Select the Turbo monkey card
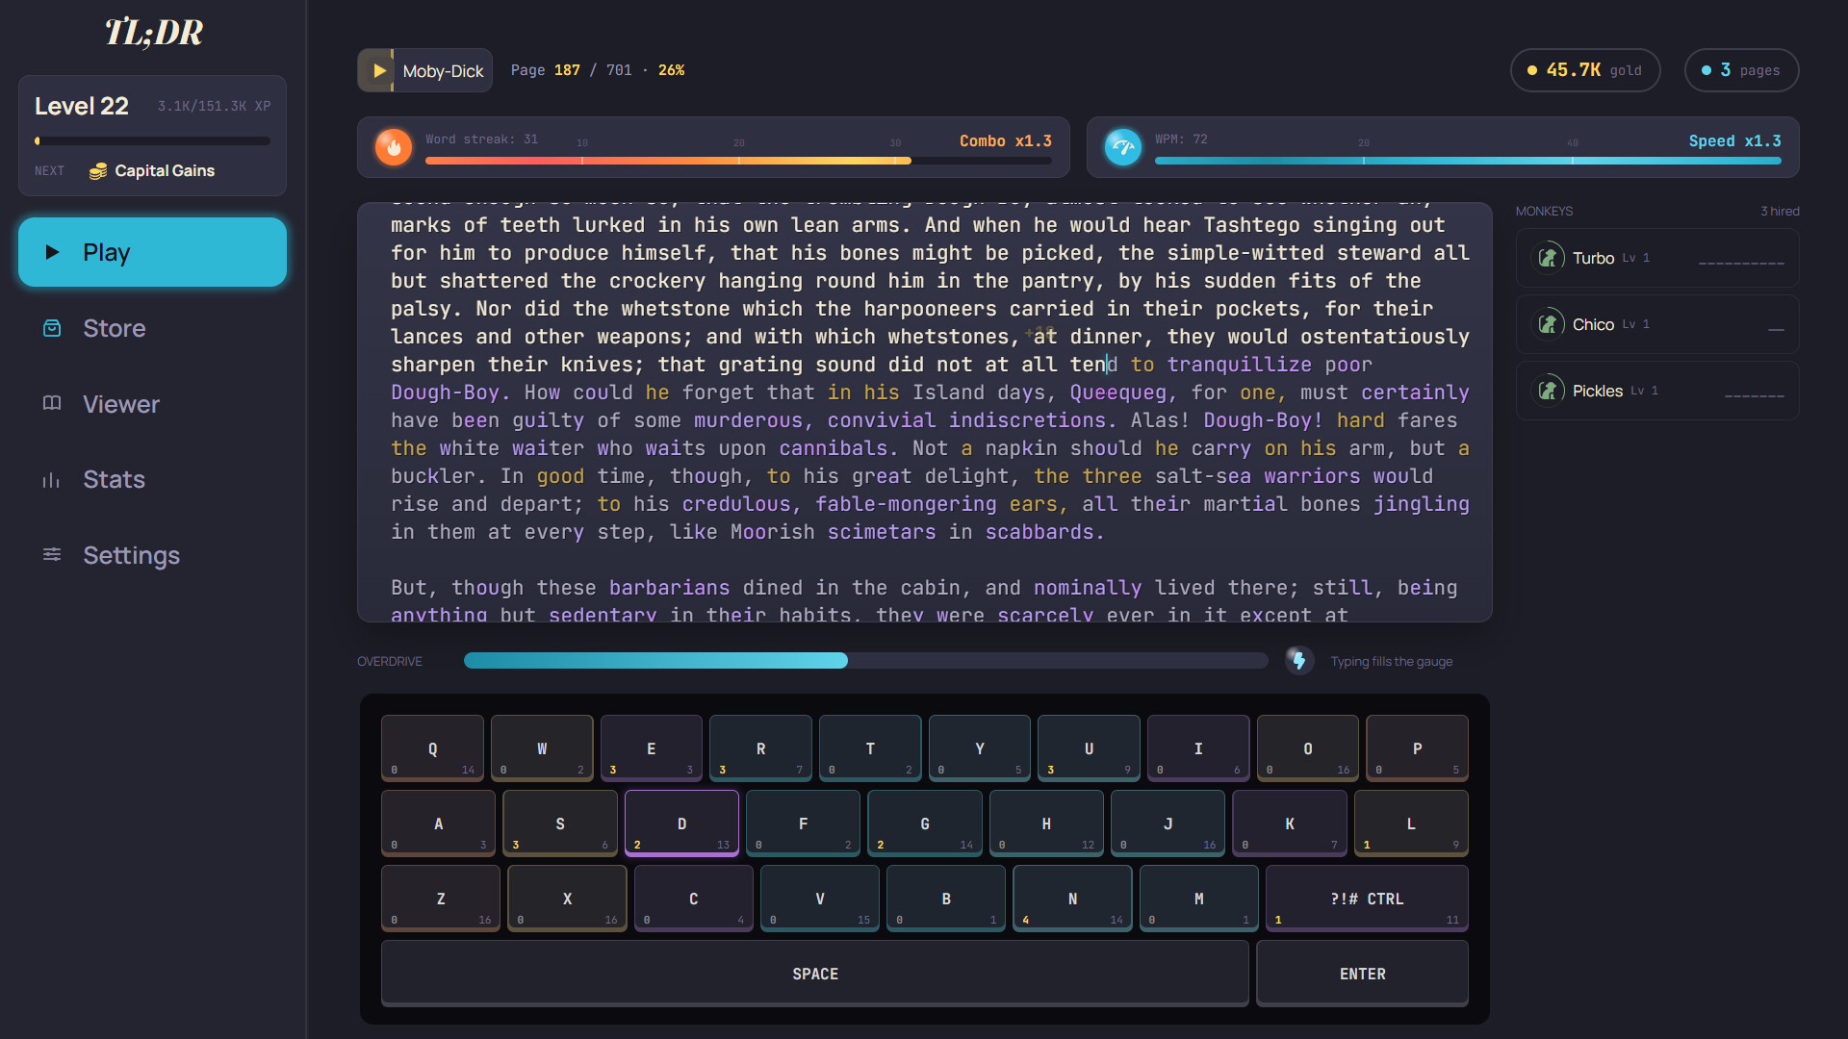The image size is (1848, 1039). pos(1657,258)
